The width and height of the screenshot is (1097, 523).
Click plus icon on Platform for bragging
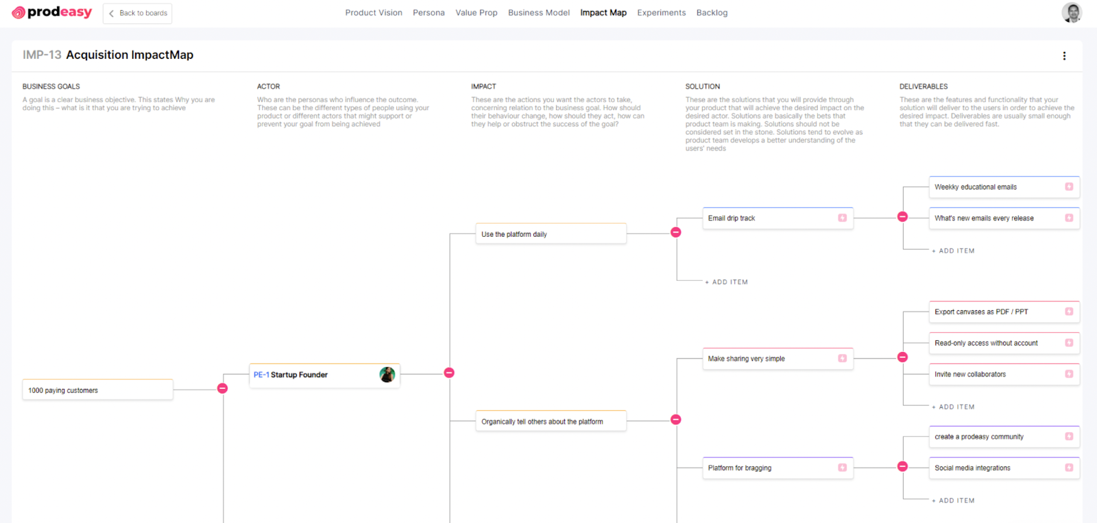point(842,468)
